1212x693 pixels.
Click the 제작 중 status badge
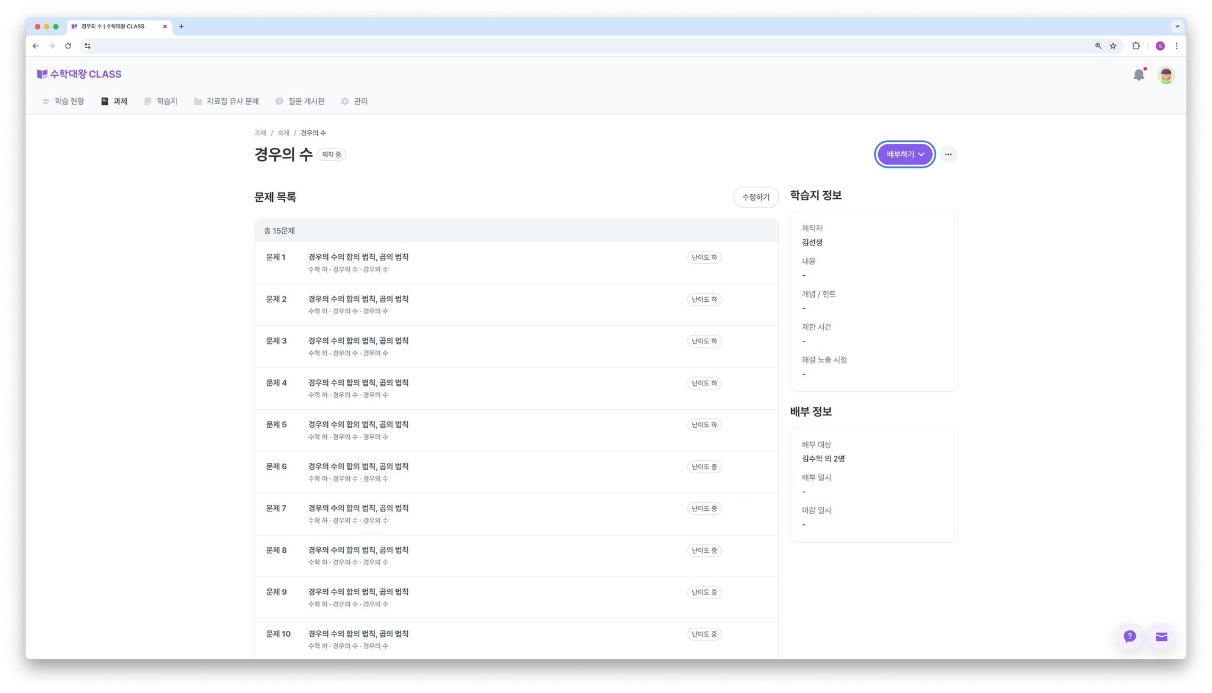331,154
